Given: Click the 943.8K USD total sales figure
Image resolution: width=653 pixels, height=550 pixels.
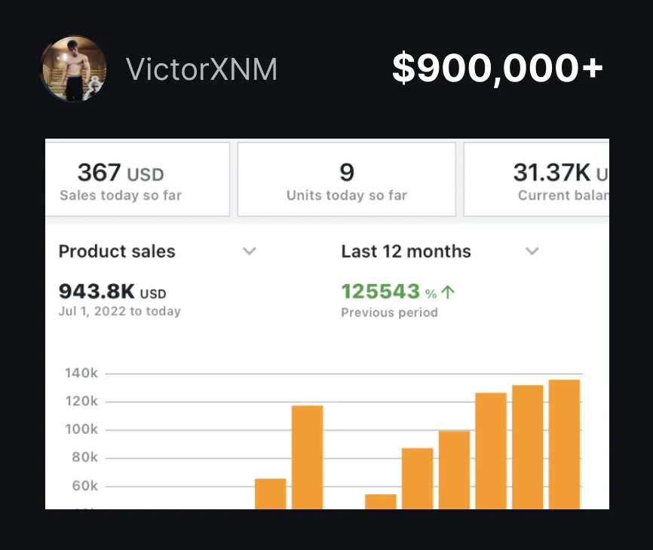Looking at the screenshot, I should pyautogui.click(x=112, y=291).
